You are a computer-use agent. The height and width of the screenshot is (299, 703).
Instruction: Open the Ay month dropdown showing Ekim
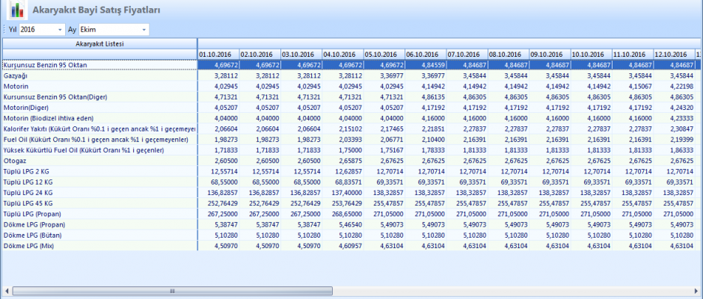(x=144, y=29)
